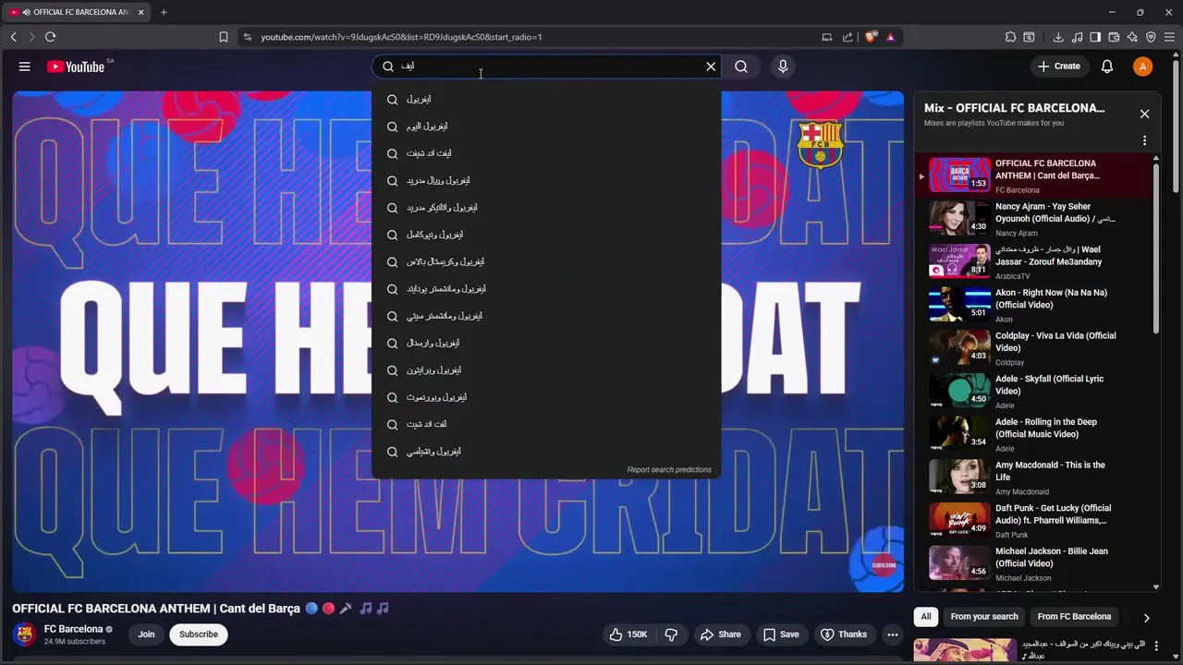This screenshot has height=665, width=1183.
Task: Click inside YouTube search field
Action: pyautogui.click(x=545, y=66)
